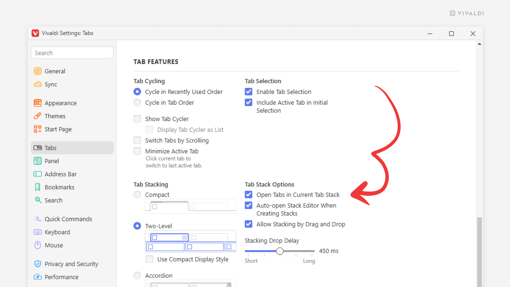
Task: Click the Two-Level stacking preview thumbnail
Action: pyautogui.click(x=190, y=241)
